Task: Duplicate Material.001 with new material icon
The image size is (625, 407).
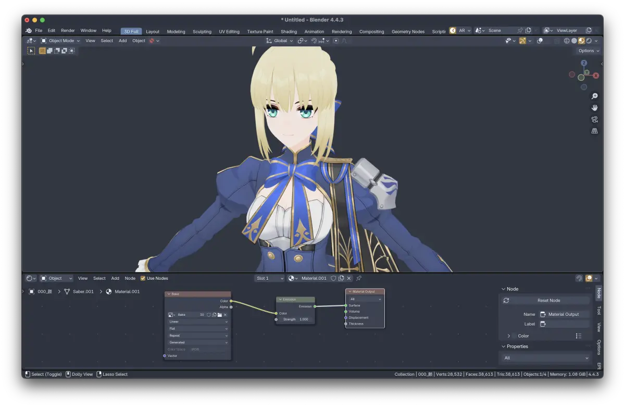Action: (341, 278)
